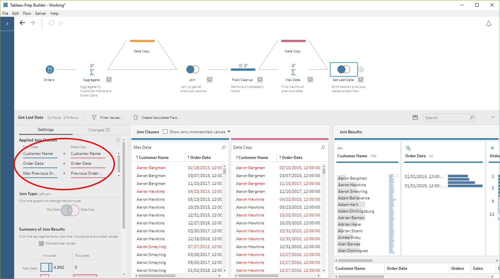The image size is (500, 279).
Task: Open the description icon beside the Aggregate step
Action: point(109,80)
